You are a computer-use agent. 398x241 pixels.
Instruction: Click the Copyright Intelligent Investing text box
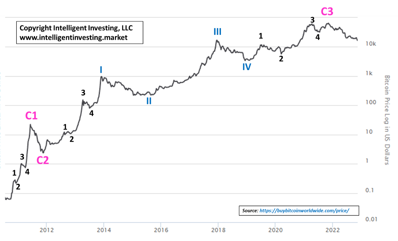(80, 33)
